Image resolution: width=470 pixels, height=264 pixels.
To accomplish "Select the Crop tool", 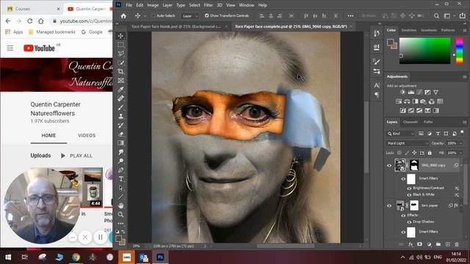I will (x=120, y=72).
